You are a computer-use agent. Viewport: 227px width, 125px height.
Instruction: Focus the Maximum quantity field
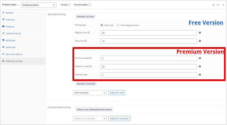point(149,67)
